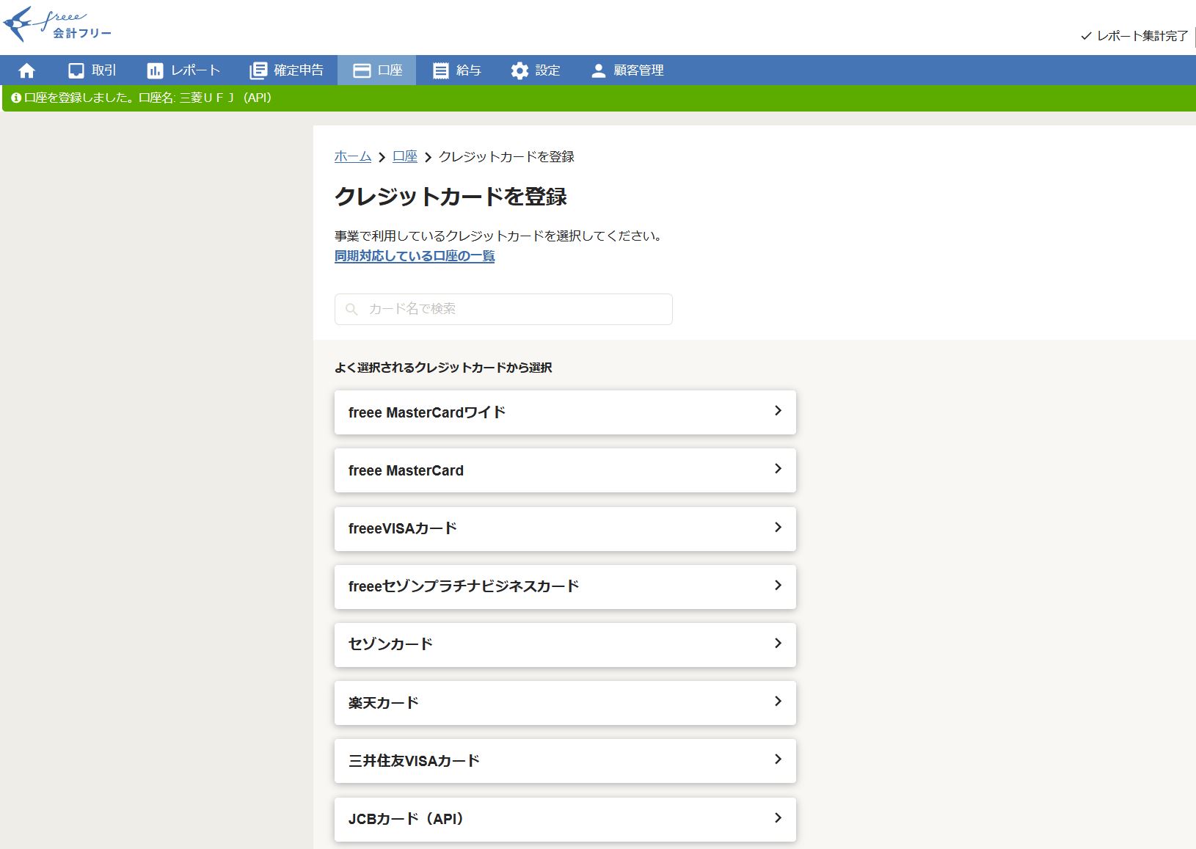Click the magnifier icon in card search
This screenshot has height=849, width=1196.
(351, 309)
